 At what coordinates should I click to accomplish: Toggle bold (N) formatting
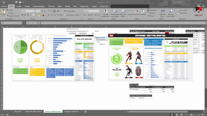tap(22, 15)
